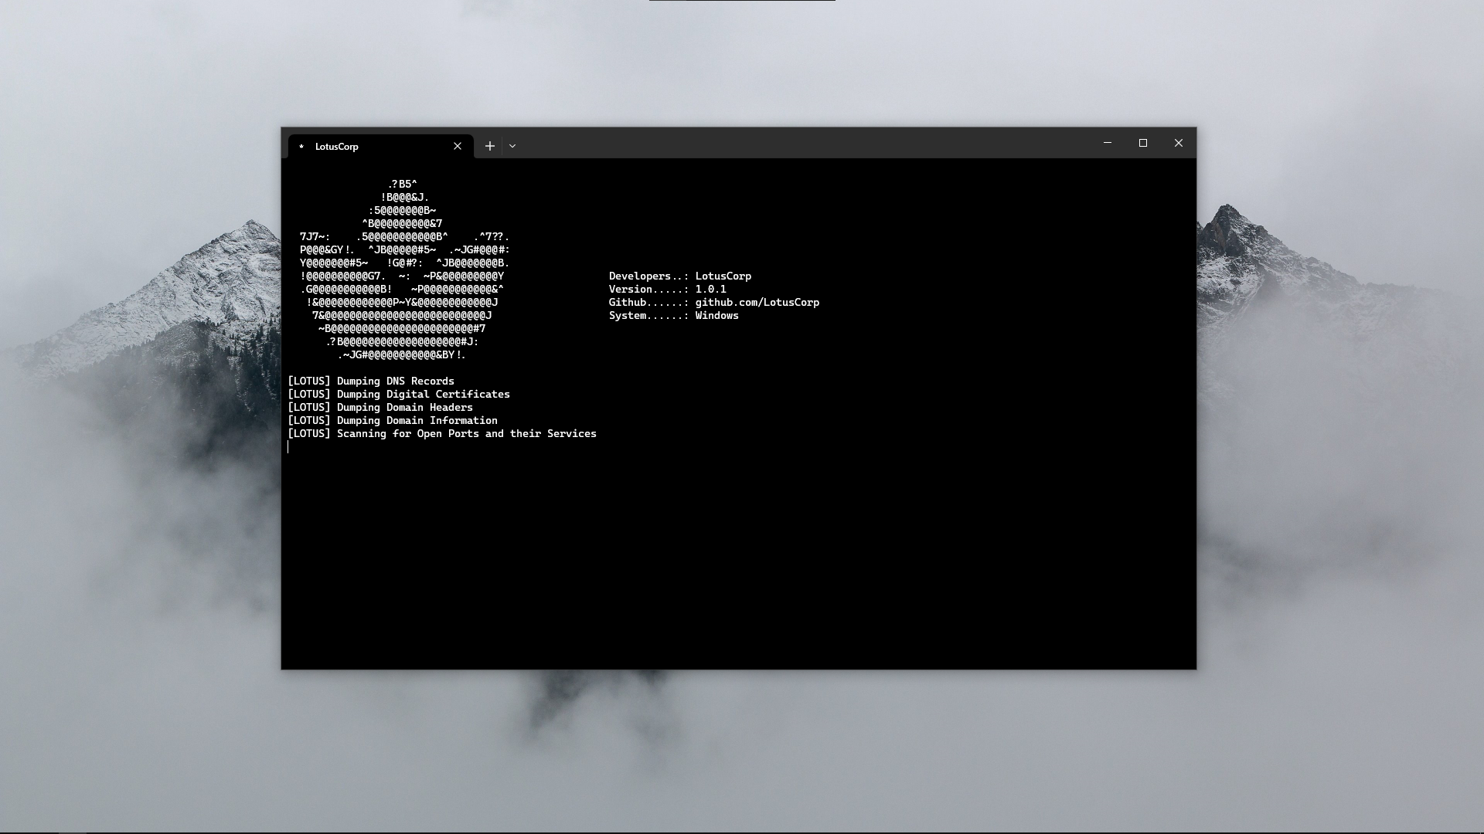Open a new terminal tab
1484x834 pixels.
[489, 146]
